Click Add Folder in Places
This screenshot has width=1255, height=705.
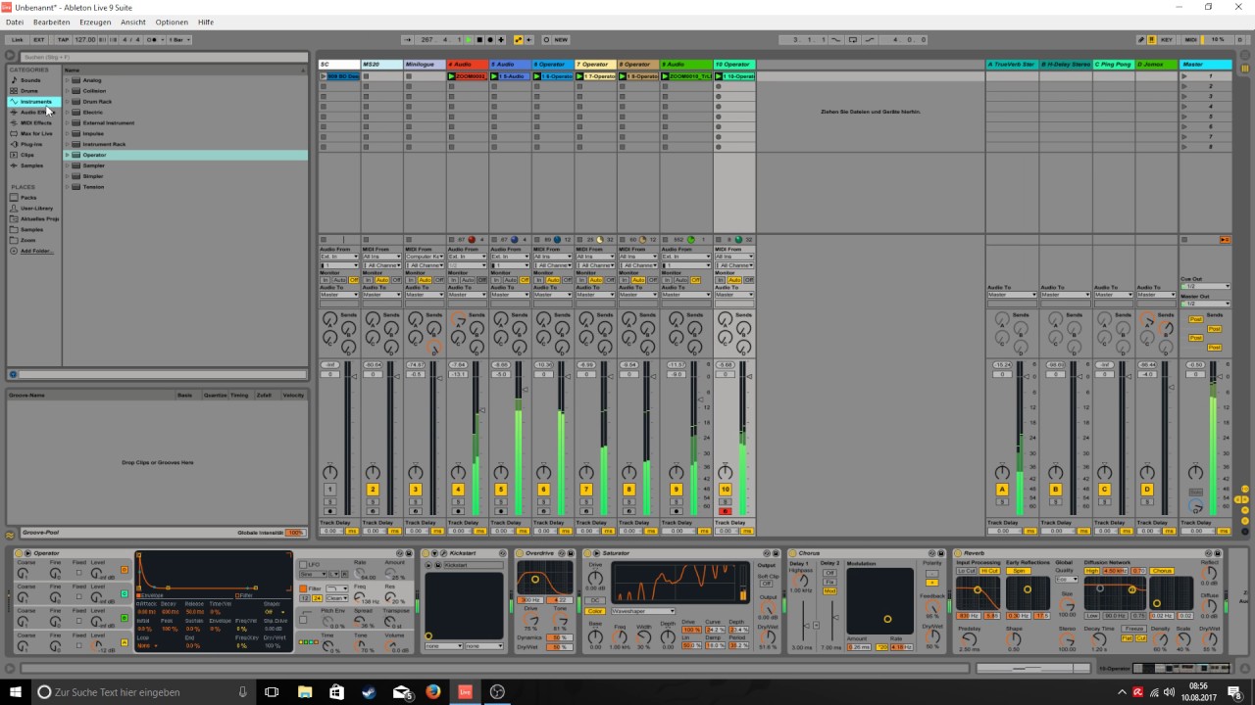[x=37, y=252]
